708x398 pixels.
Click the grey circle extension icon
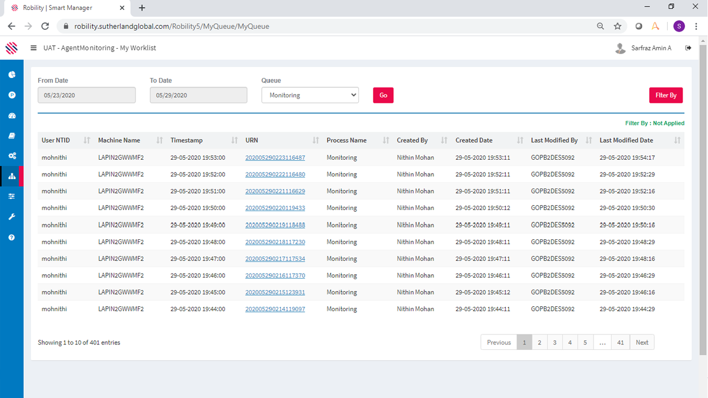click(639, 26)
